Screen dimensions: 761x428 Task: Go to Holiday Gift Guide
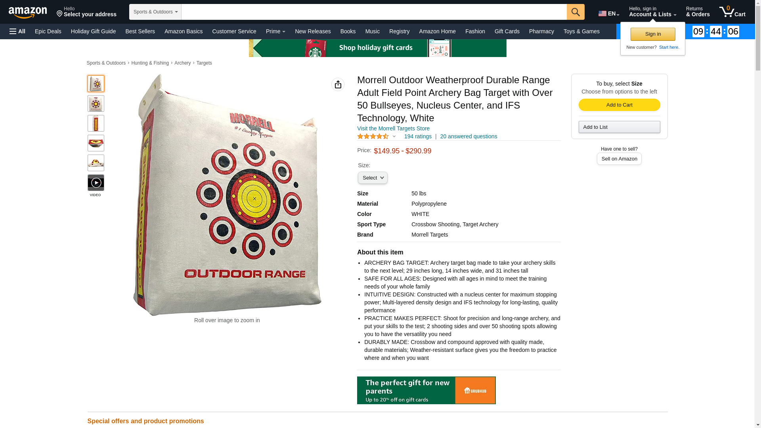(93, 31)
